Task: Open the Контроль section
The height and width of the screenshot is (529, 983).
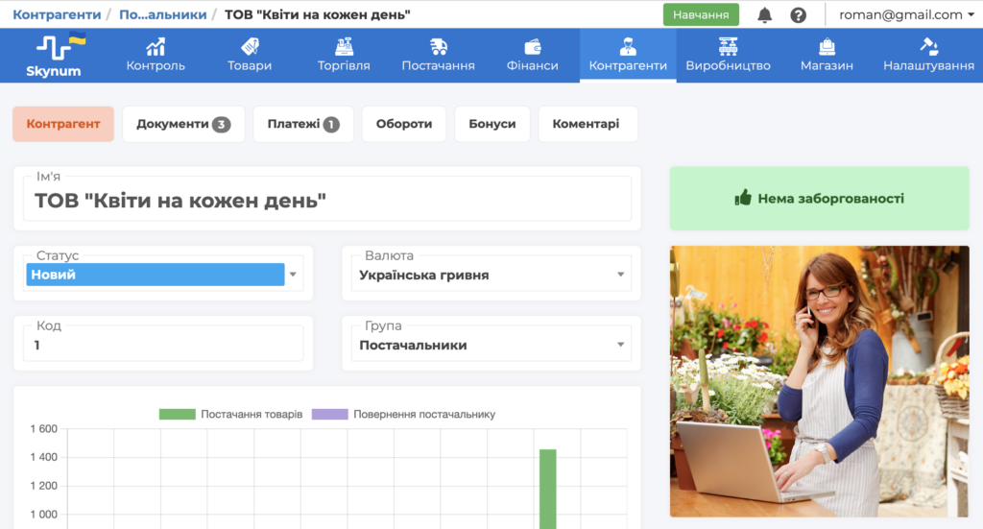Action: (156, 55)
